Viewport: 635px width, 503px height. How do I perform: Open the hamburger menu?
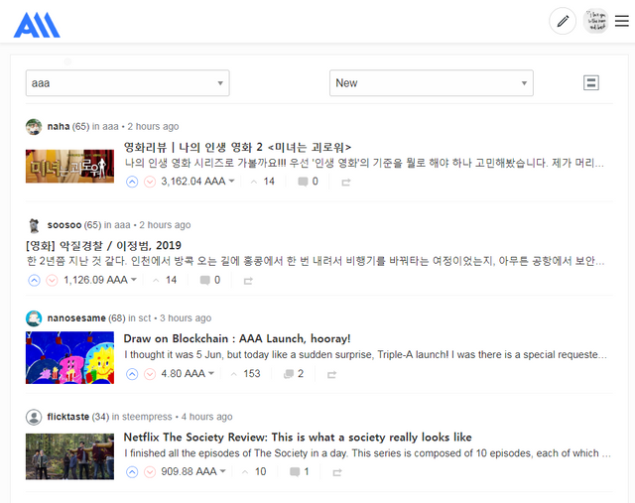(622, 21)
